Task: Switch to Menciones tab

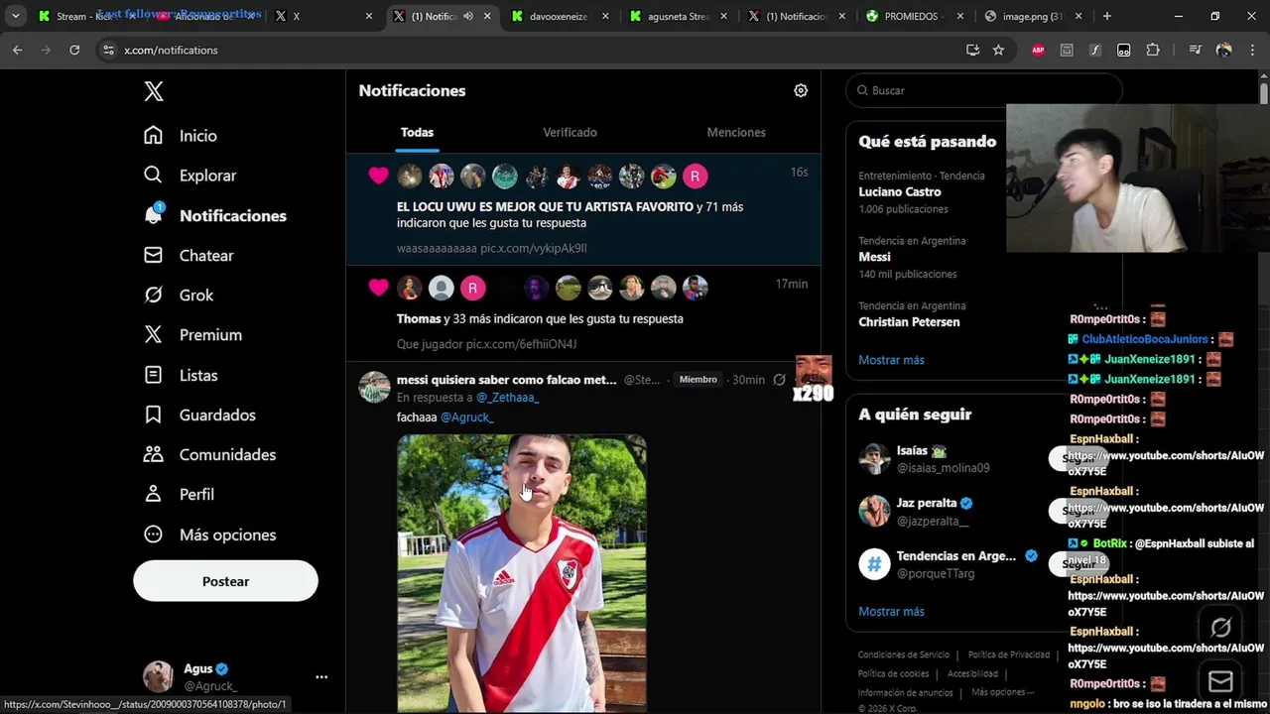Action: [x=736, y=132]
